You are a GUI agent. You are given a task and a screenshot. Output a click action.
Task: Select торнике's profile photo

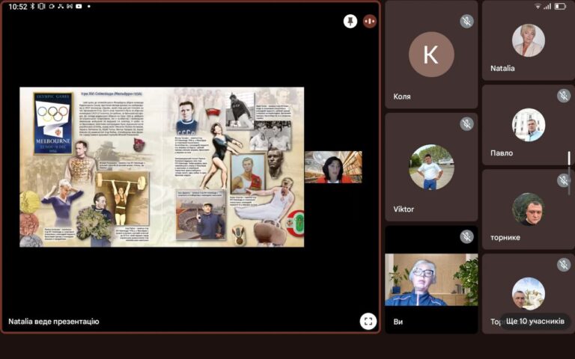pos(528,209)
